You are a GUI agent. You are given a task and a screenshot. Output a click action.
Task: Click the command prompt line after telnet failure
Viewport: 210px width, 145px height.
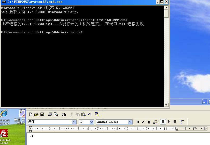tap(42, 32)
